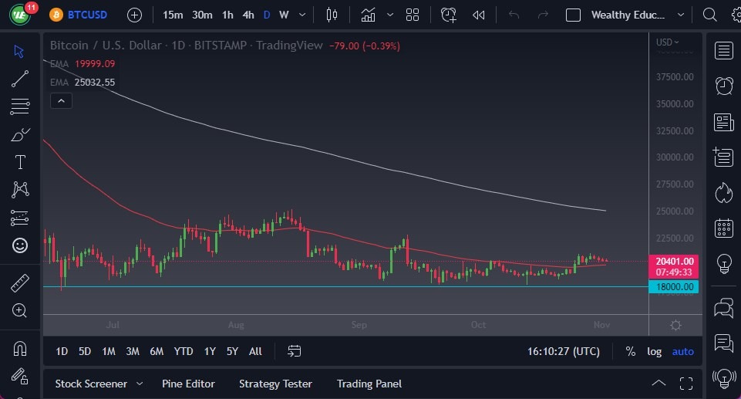Select the daily D timeframe
741x399 pixels.
267,15
